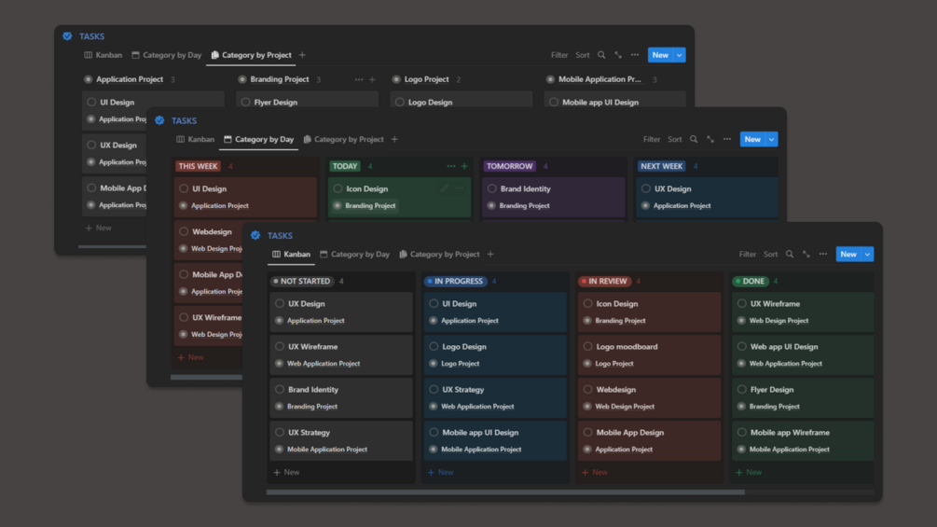Viewport: 937px width, 527px height.
Task: Open New button dropdown arrow in middle window
Action: (x=772, y=139)
